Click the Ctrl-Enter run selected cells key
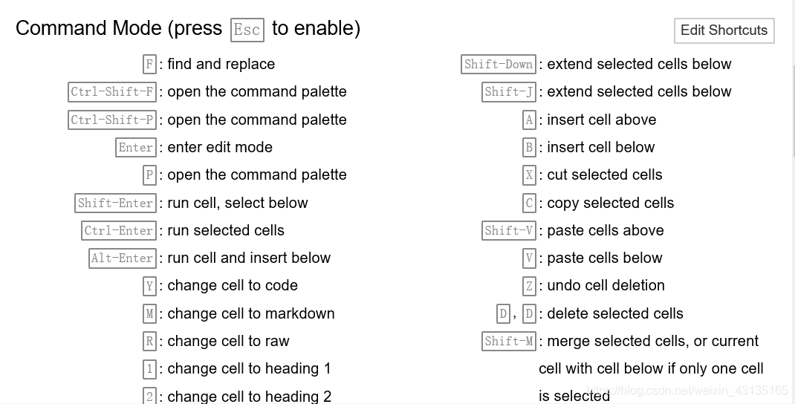This screenshot has height=404, width=795. [119, 230]
